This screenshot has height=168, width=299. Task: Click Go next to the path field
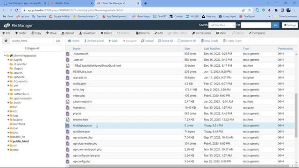(58, 41)
